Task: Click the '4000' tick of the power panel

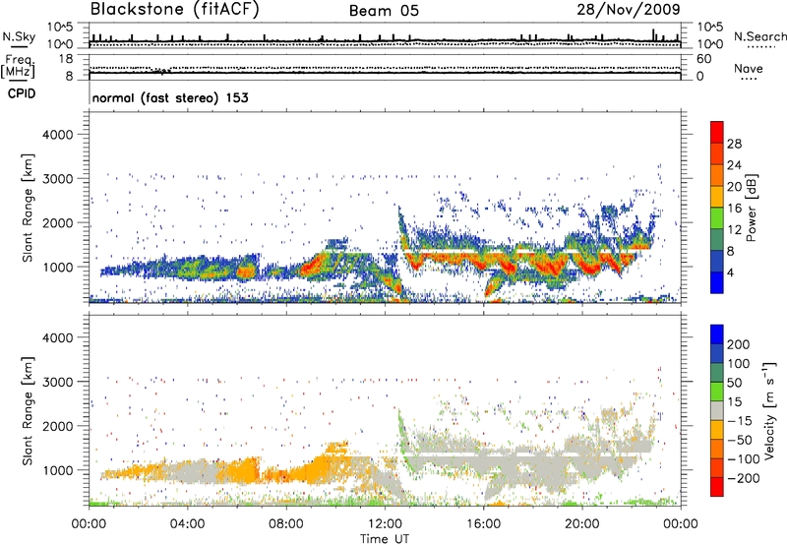Action: pos(57,135)
